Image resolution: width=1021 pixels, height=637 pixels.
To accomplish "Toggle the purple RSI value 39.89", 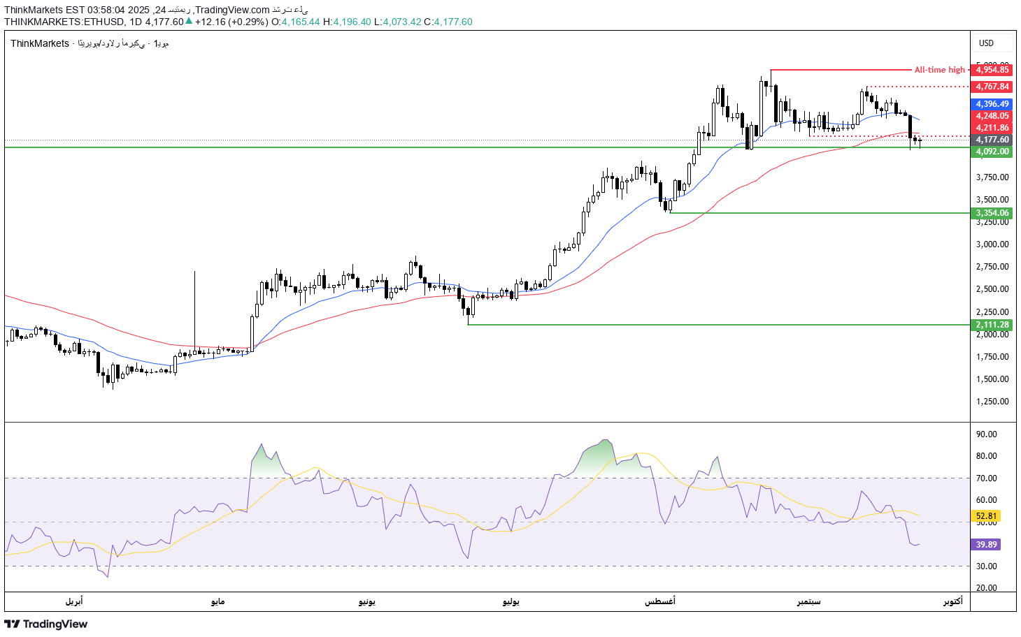I will pos(985,545).
